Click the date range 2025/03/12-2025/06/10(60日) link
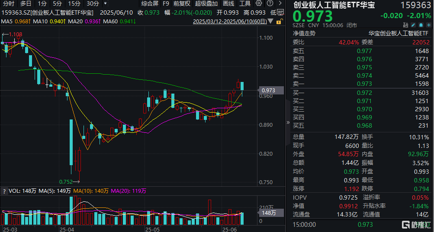Screen dimensions: 434x232 coord(230,21)
